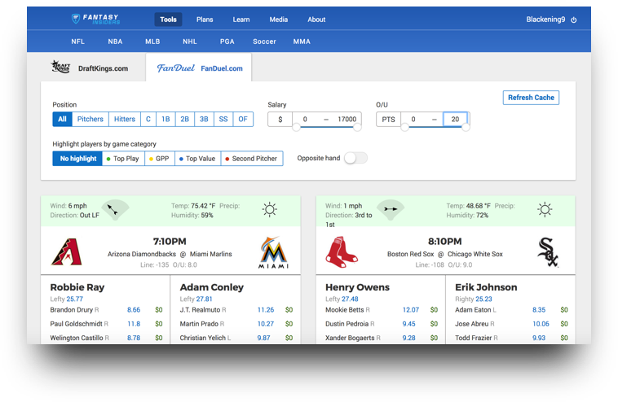Click the Salary minimum slider handle

coord(297,127)
